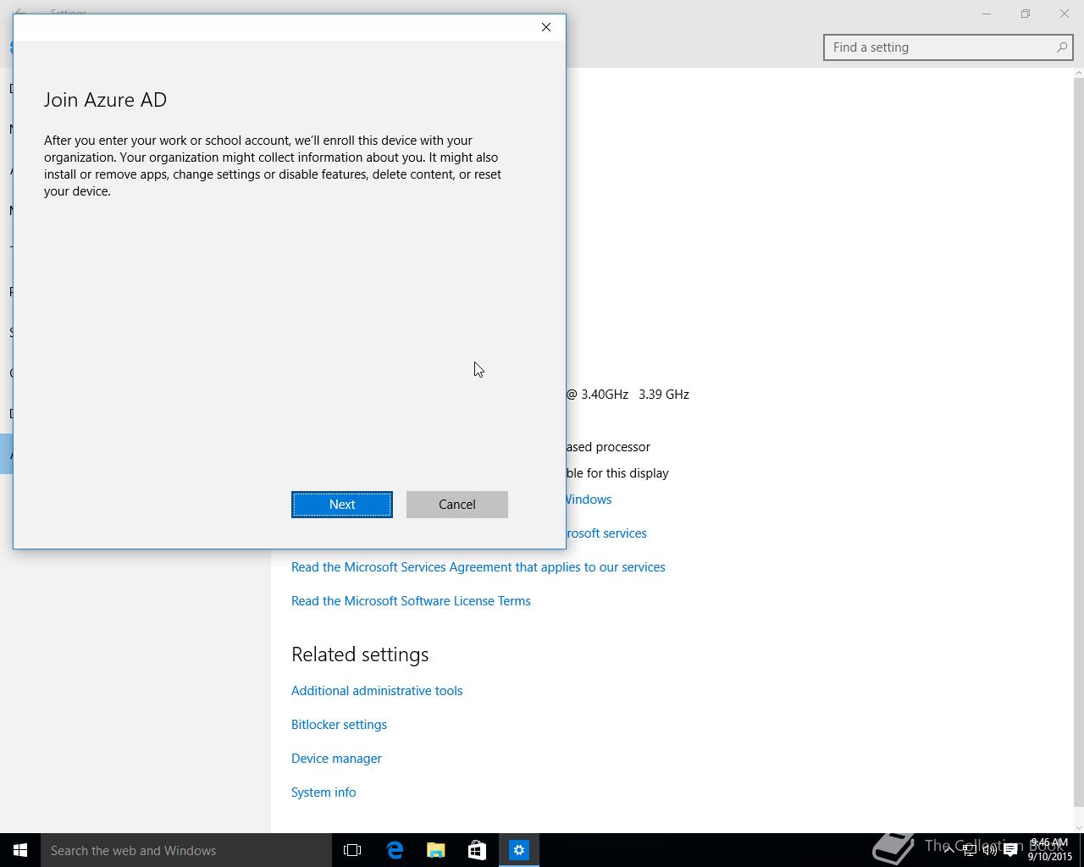Click the Settings page vertical scrollbar

1078,440
